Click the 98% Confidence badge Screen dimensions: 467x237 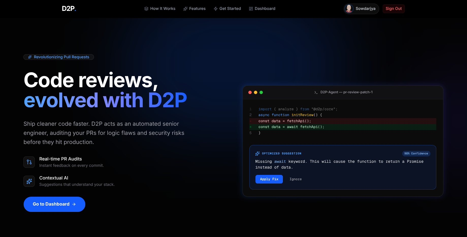coord(416,153)
